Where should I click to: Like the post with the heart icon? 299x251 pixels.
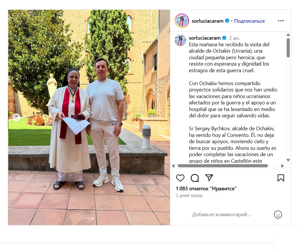(180, 178)
